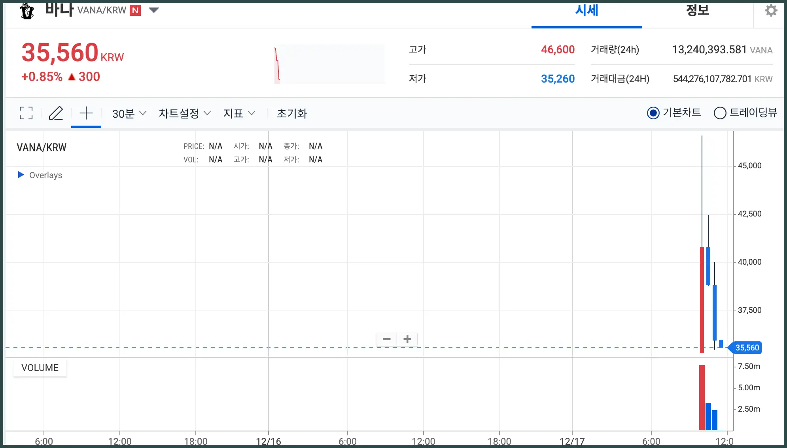Open the 30분 interval dropdown

coord(129,114)
